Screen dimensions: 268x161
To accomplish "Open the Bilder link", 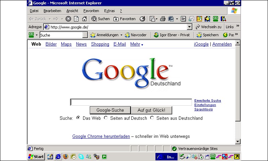I will pos(51,44).
